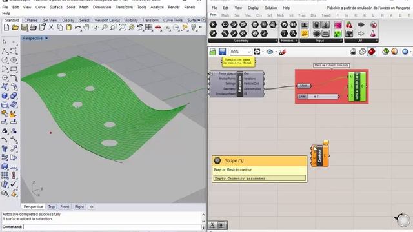
Task: Undo last action in Rhino
Action: [77, 27]
